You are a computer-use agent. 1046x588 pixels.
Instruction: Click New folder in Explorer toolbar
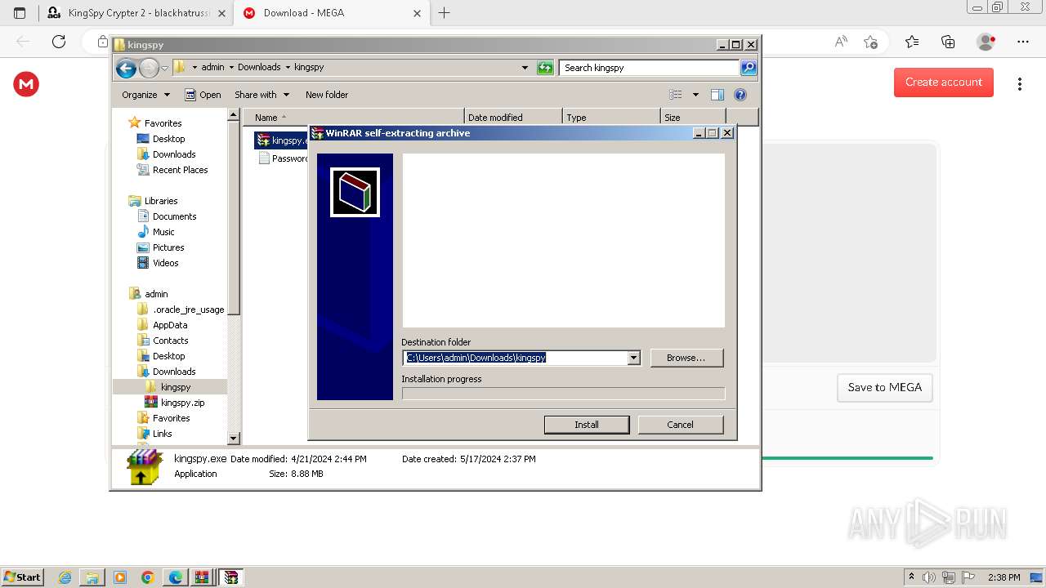tap(327, 95)
